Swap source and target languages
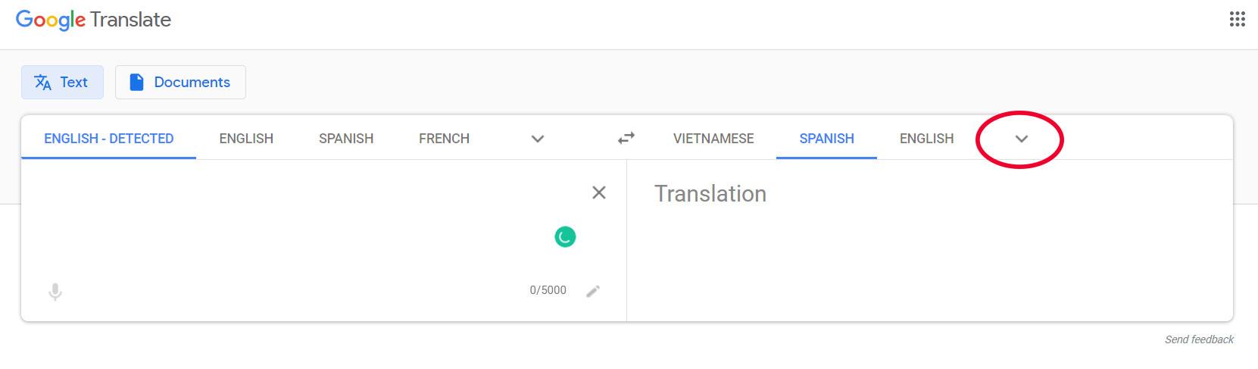The height and width of the screenshot is (369, 1258). tap(626, 138)
